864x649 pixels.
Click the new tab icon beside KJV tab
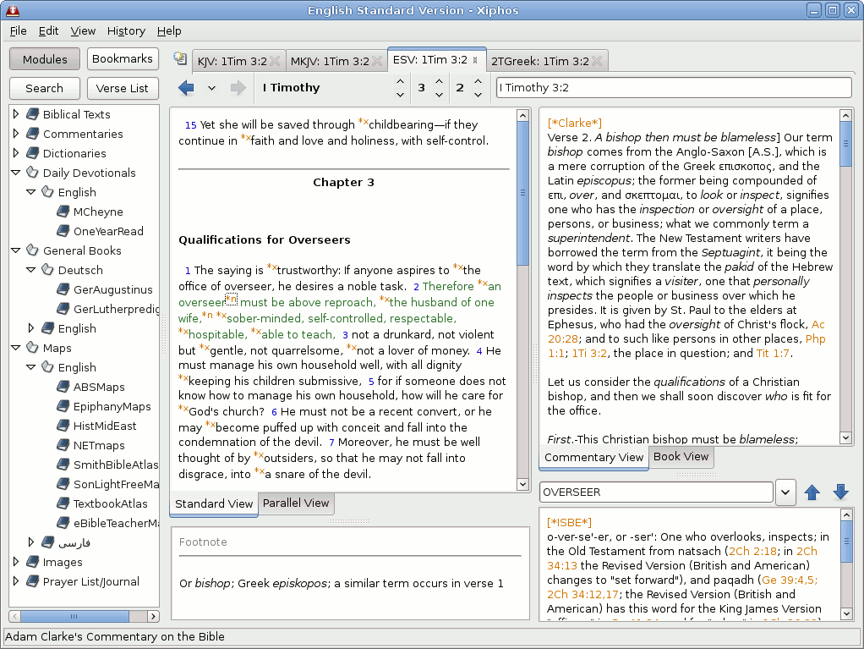pos(180,58)
